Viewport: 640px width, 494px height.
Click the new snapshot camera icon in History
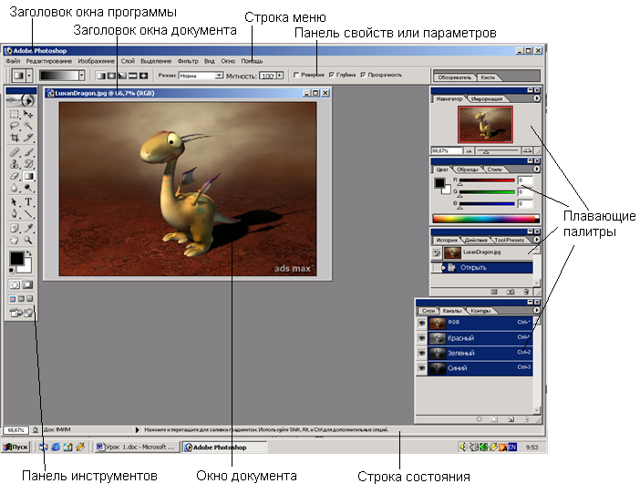point(511,292)
